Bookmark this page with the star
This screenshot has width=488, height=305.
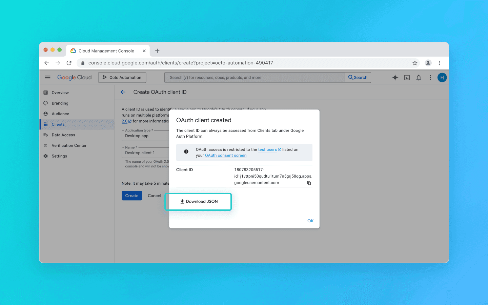coord(415,63)
